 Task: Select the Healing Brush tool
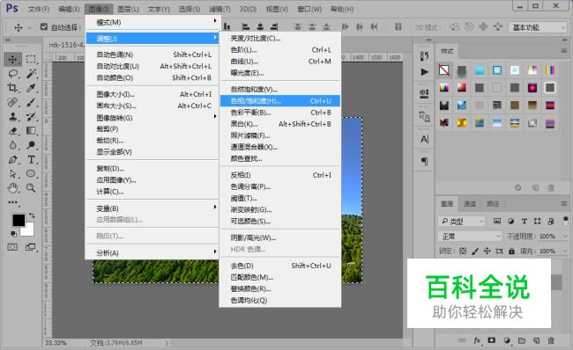13,102
